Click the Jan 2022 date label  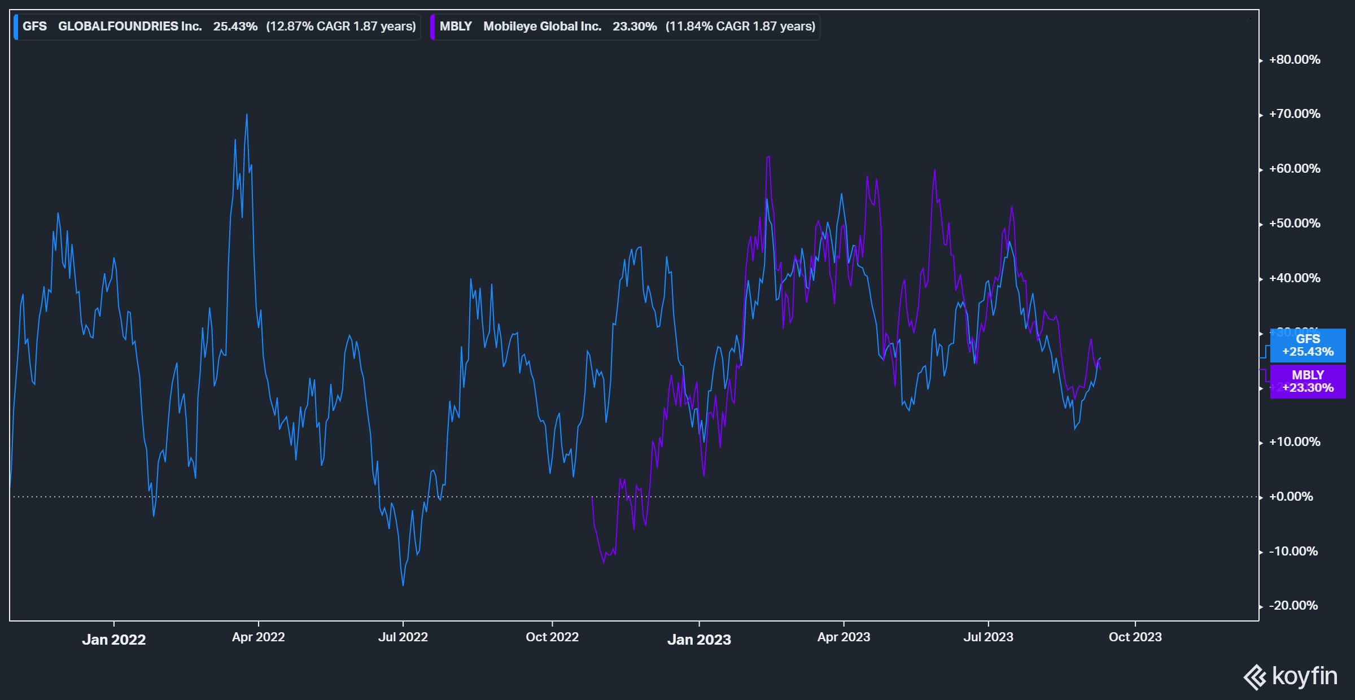[x=113, y=640]
